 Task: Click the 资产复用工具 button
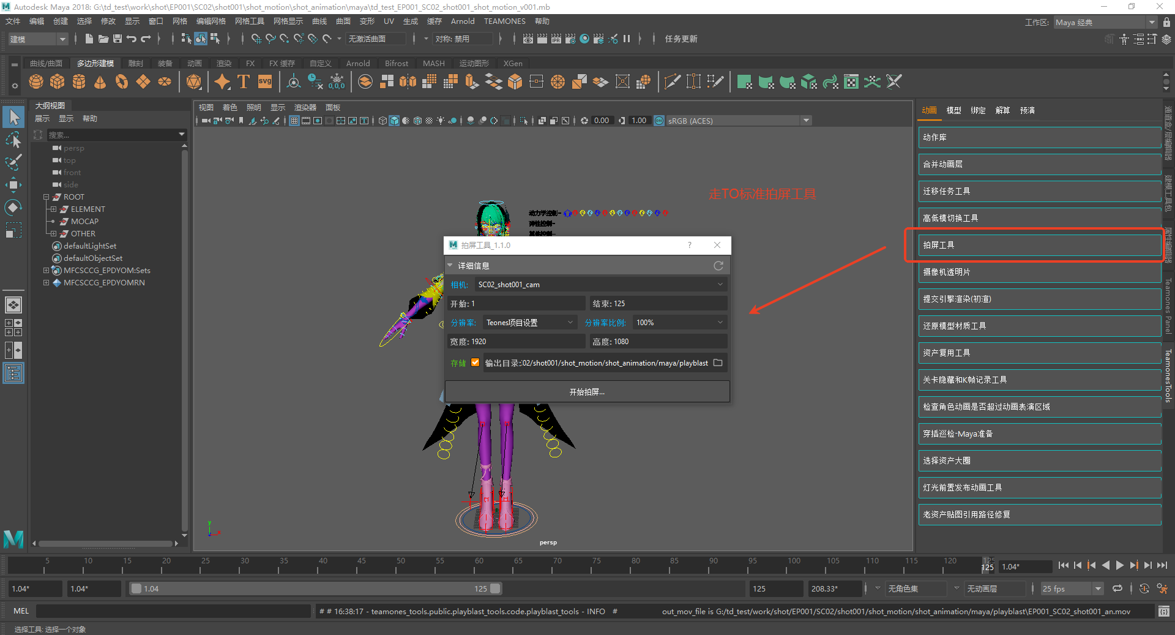pyautogui.click(x=1039, y=353)
